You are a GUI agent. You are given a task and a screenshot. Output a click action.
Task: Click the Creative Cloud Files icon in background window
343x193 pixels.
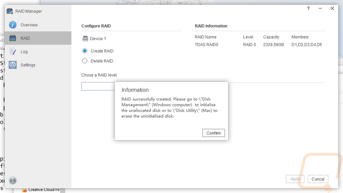(x=24, y=190)
